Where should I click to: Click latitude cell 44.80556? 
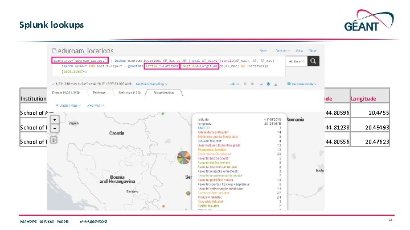click(x=337, y=141)
